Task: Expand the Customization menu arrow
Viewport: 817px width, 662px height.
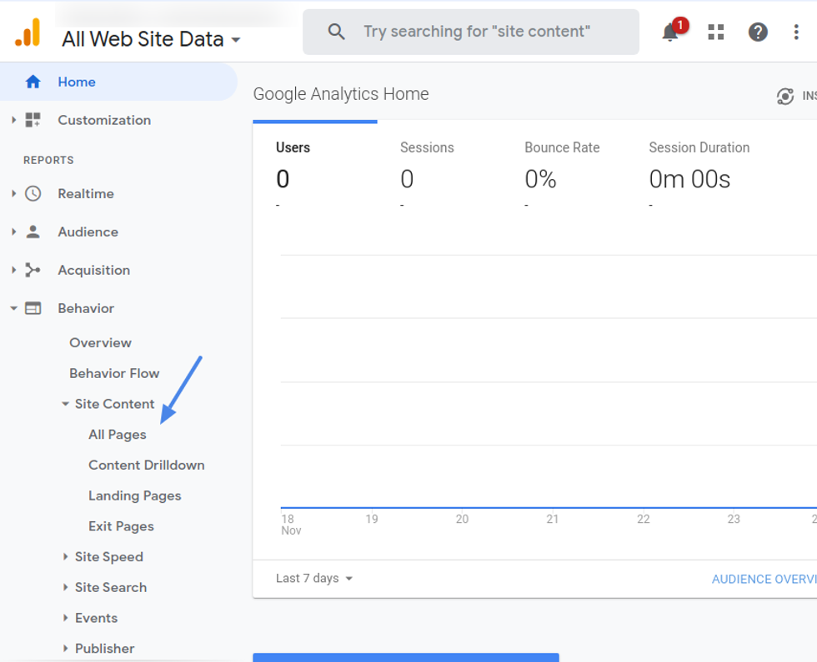Action: point(13,121)
